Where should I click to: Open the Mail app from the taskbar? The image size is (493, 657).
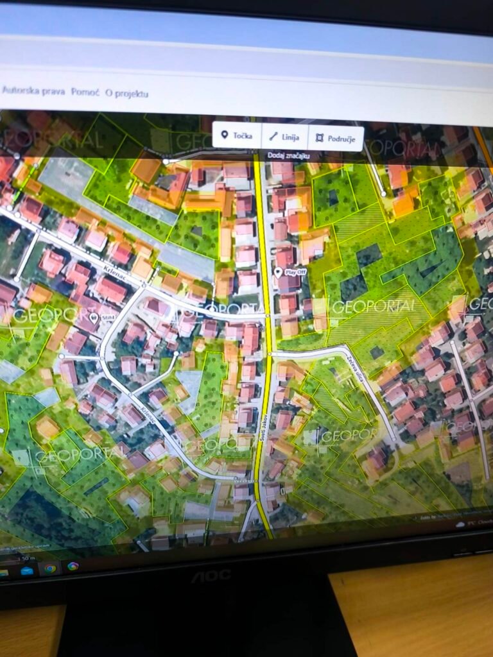(27, 570)
